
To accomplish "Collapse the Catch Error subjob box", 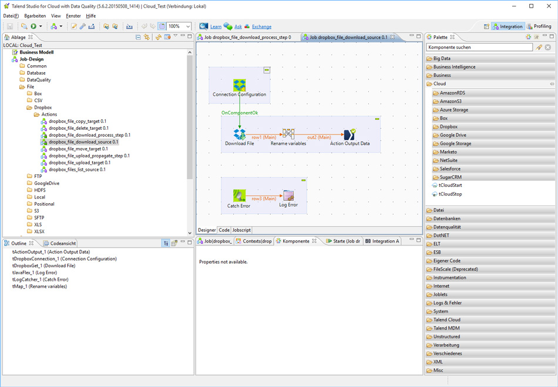I will (x=304, y=180).
